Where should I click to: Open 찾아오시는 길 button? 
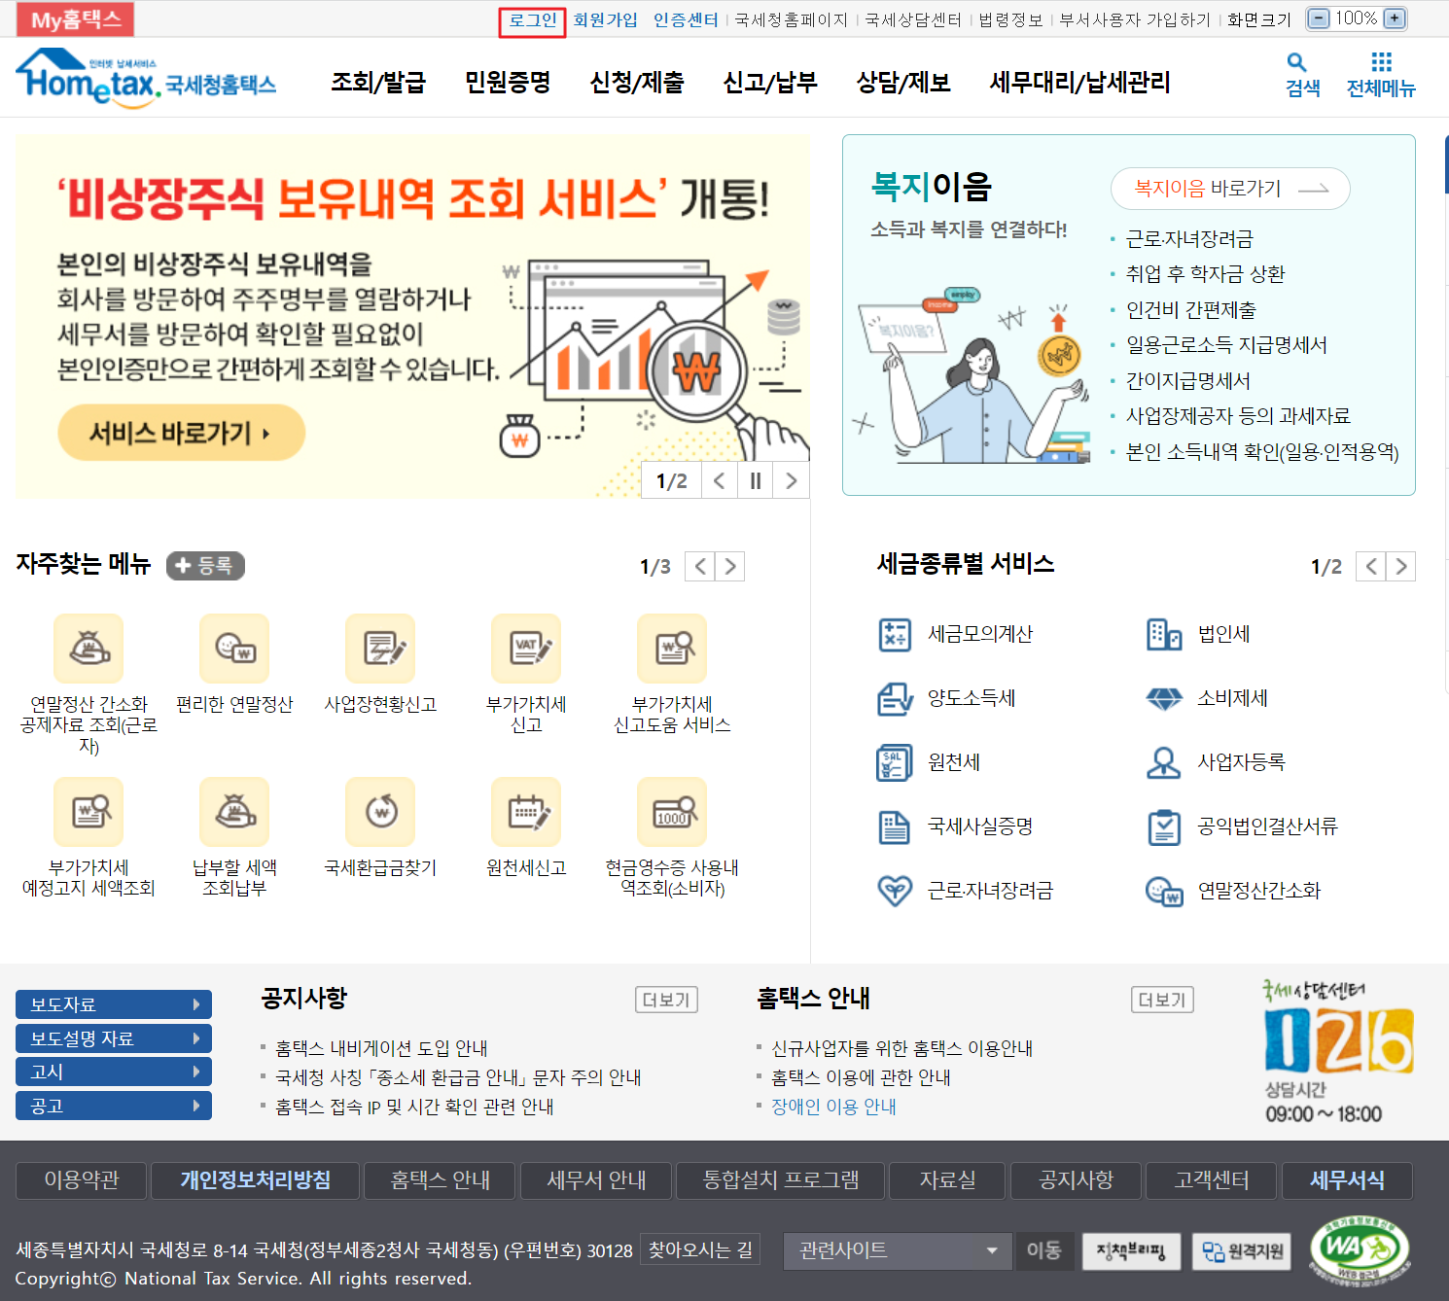pyautogui.click(x=700, y=1249)
